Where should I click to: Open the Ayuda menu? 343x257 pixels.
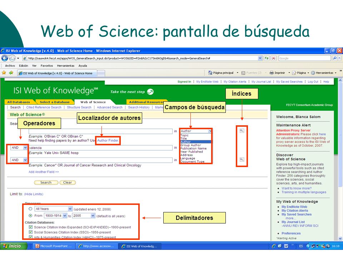point(83,66)
